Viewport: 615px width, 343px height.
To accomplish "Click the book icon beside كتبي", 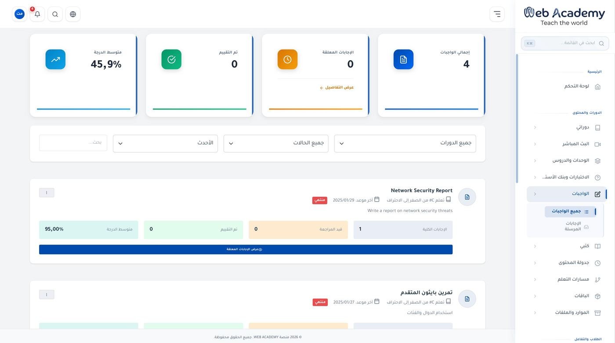I will pos(597,246).
